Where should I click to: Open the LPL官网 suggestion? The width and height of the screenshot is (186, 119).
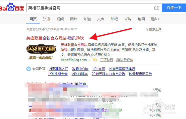(x=99, y=69)
